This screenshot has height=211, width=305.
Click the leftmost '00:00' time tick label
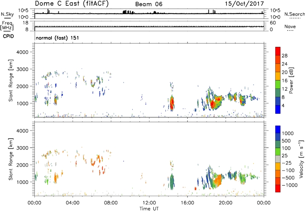[x=34, y=203]
